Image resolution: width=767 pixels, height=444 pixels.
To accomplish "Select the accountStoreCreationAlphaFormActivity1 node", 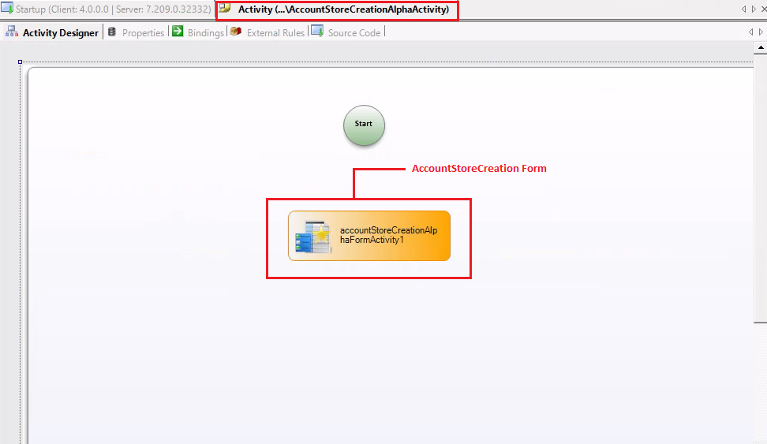I will [369, 236].
